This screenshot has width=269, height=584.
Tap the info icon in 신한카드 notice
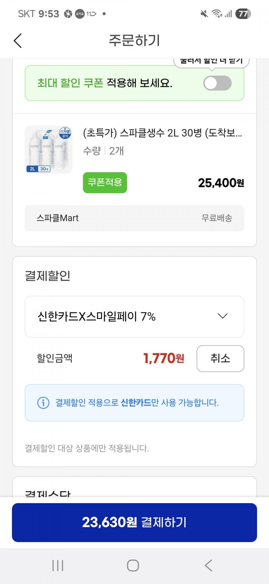click(x=43, y=403)
